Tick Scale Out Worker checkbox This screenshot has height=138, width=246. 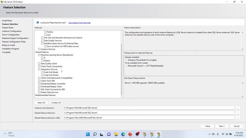click(x=42, y=75)
